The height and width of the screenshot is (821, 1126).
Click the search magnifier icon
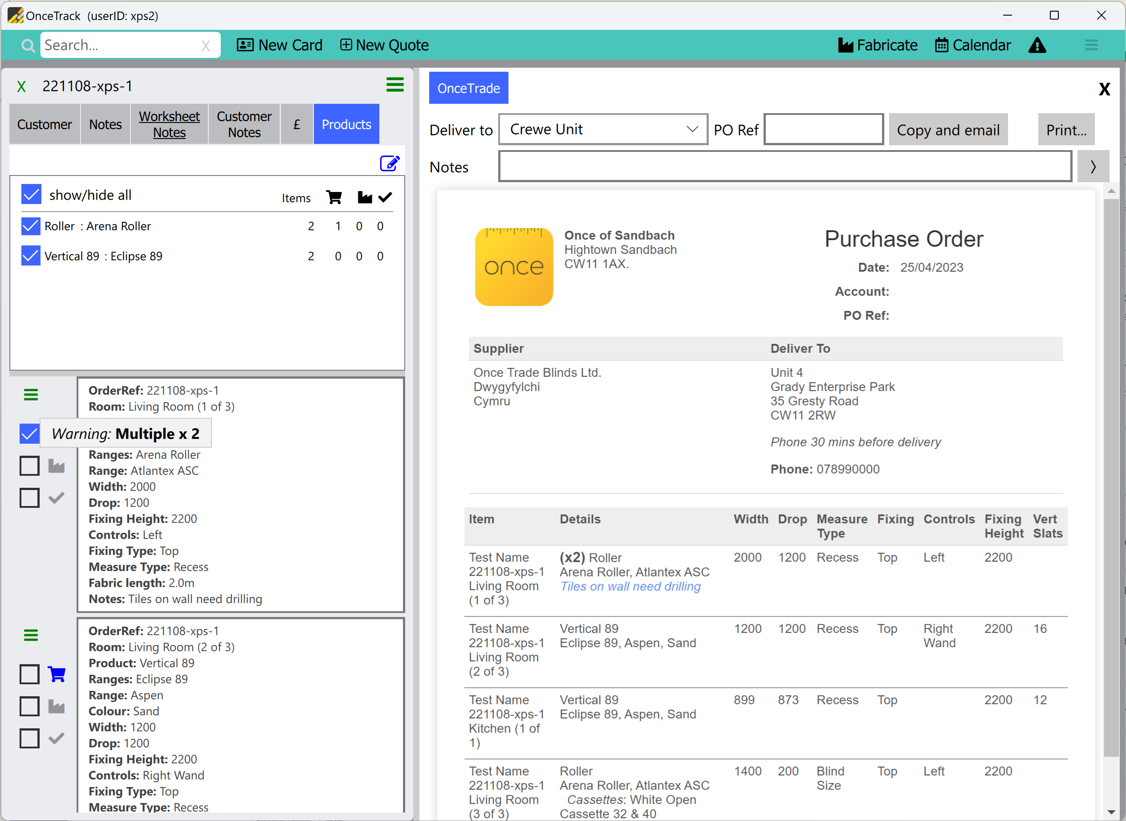pyautogui.click(x=28, y=45)
